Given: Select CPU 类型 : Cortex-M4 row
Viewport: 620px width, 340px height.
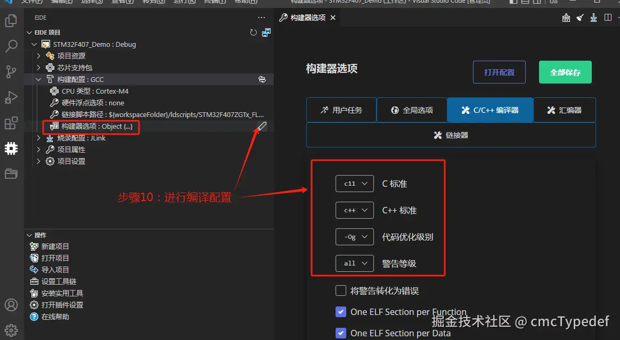Looking at the screenshot, I should pos(149,91).
